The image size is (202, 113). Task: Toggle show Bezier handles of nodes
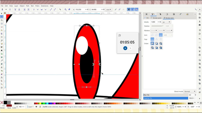point(133,9)
